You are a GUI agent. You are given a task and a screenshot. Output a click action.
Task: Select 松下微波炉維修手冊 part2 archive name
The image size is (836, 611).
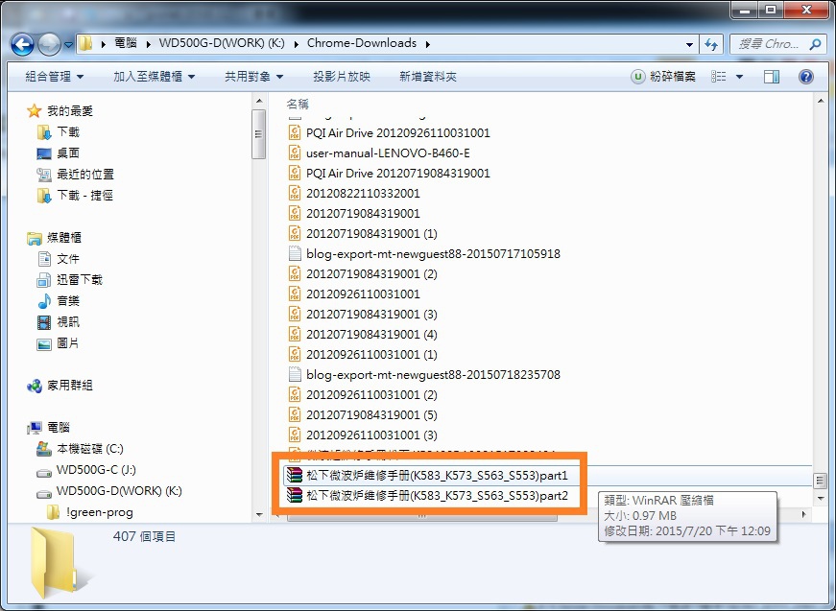(437, 495)
